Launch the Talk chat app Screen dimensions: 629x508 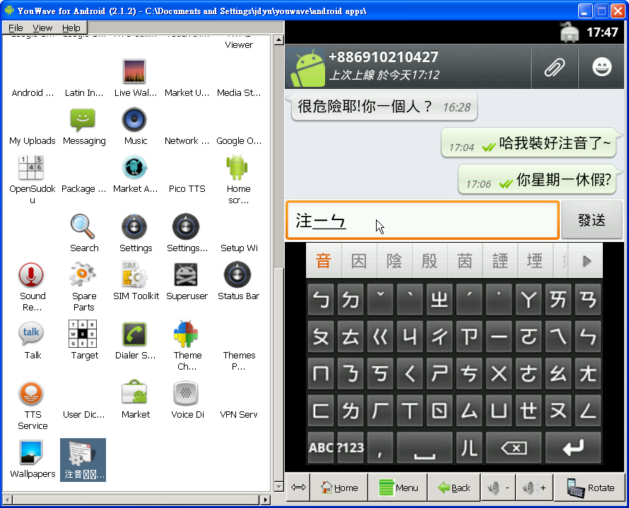(x=31, y=334)
